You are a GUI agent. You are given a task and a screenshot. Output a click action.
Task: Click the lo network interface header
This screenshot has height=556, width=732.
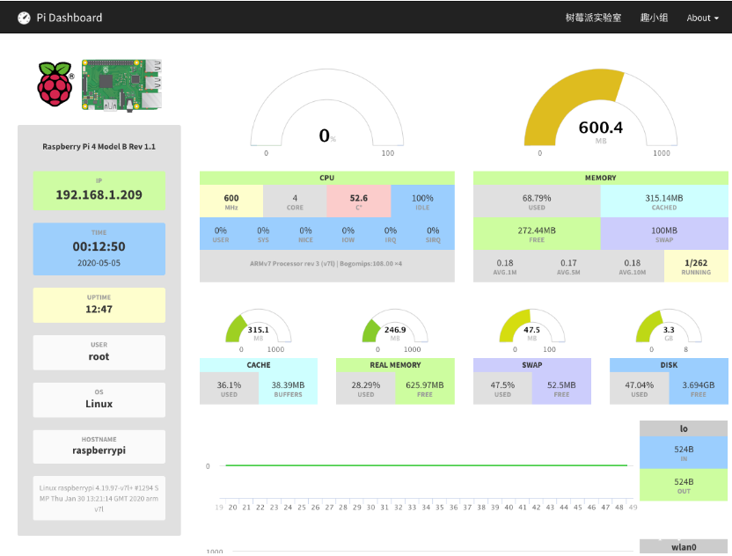tap(683, 428)
